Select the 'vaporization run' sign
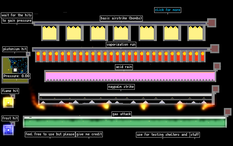 pyautogui.click(x=121, y=44)
